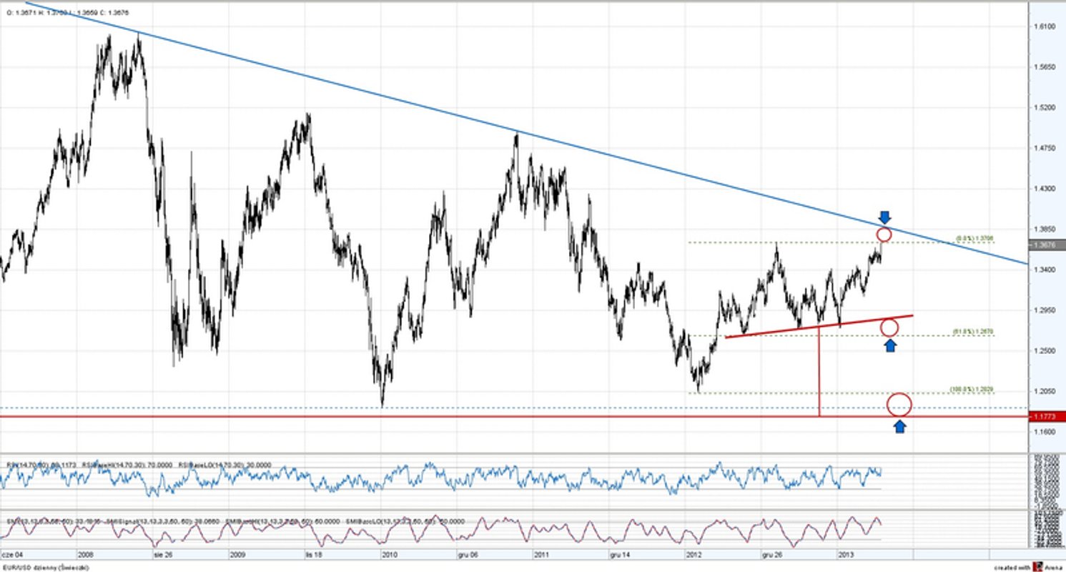Click the gray 1.3676 price tag on the axis

1047,244
